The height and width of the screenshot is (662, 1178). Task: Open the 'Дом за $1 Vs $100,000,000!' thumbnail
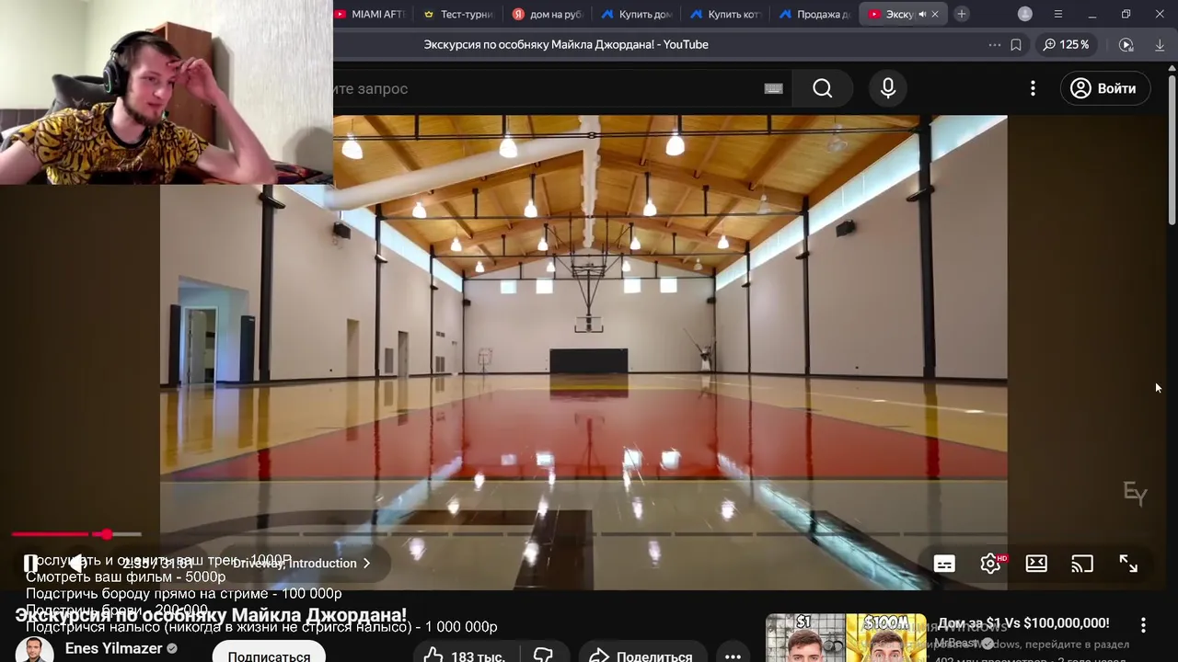tap(847, 638)
